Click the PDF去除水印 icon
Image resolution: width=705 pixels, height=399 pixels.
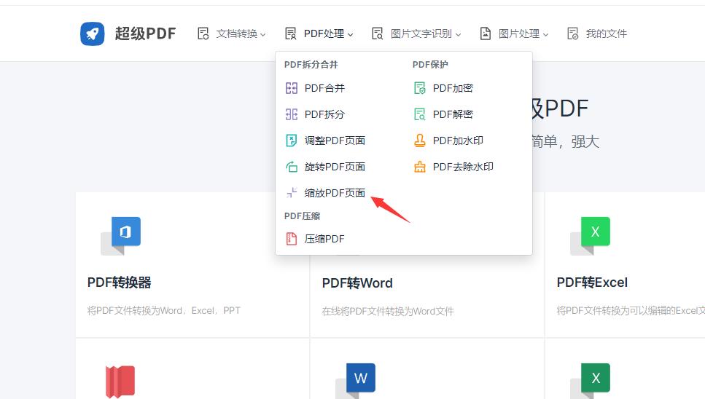(x=419, y=167)
